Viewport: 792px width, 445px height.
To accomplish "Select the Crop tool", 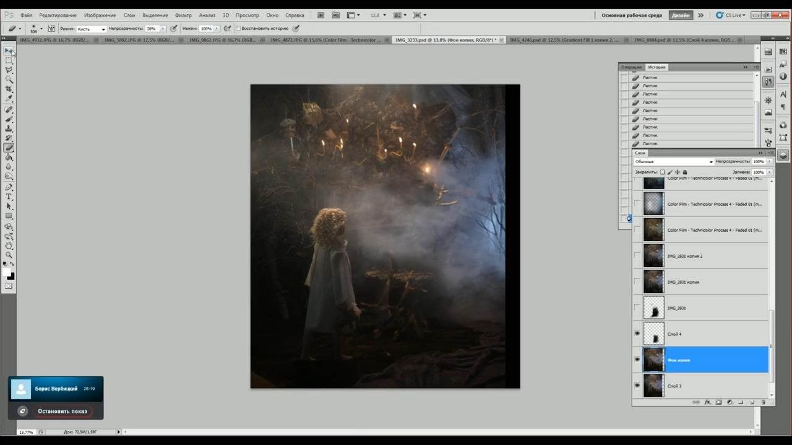I will (x=9, y=89).
